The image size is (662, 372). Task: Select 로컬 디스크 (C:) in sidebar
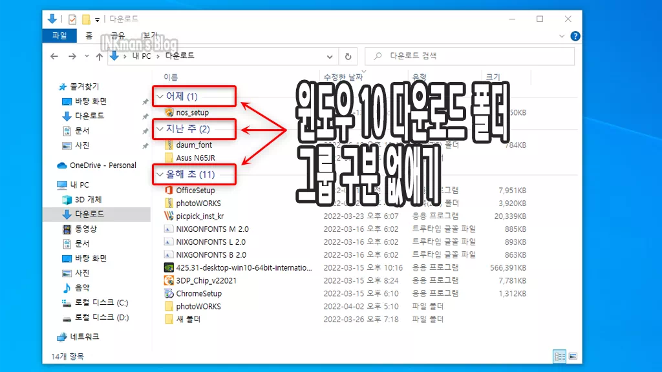(x=101, y=302)
